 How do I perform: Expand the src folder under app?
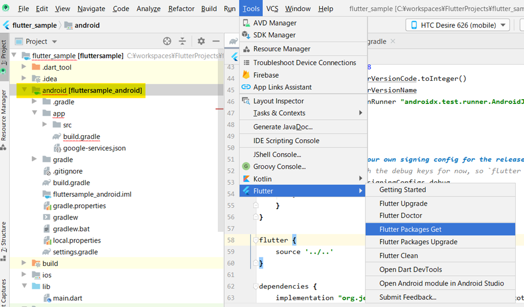pyautogui.click(x=45, y=125)
